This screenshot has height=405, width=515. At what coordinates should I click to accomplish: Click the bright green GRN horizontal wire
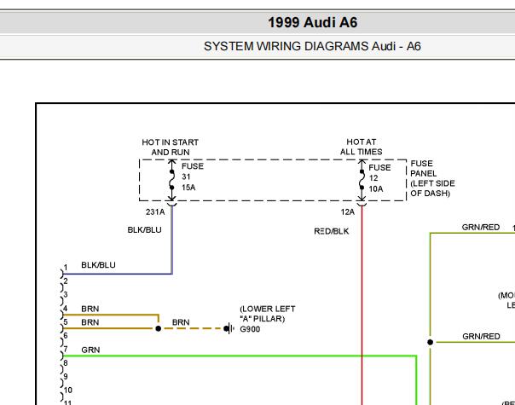pyautogui.click(x=240, y=356)
